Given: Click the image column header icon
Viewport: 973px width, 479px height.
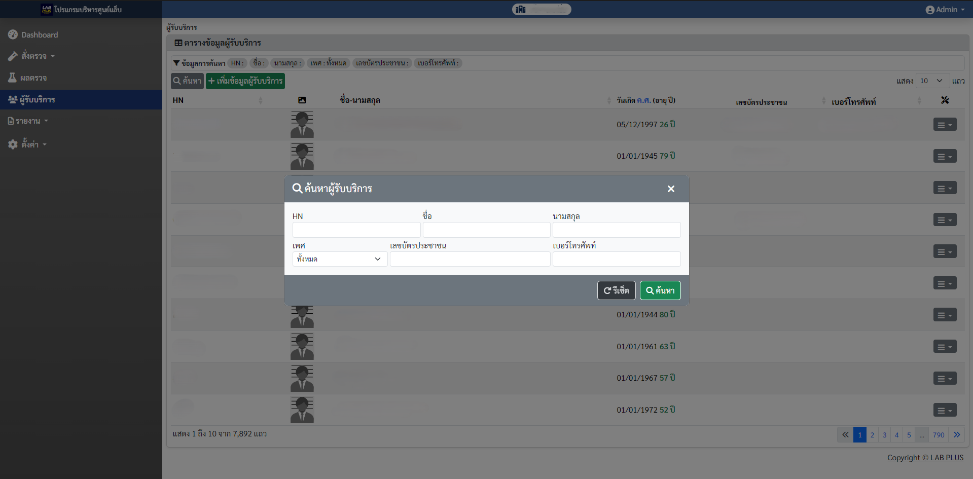Looking at the screenshot, I should point(302,100).
